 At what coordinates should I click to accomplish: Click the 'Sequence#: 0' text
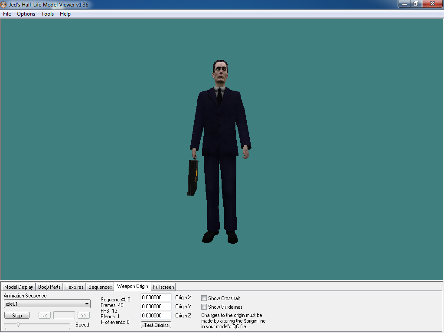pos(115,300)
